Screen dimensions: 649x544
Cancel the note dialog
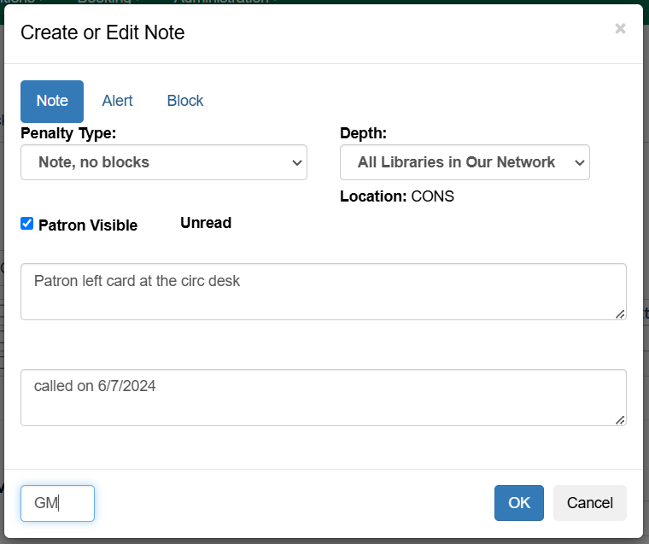(589, 503)
